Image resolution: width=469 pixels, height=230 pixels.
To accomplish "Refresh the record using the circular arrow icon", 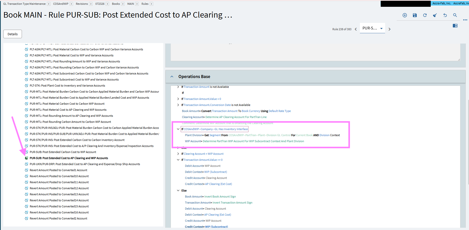I will [x=425, y=15].
